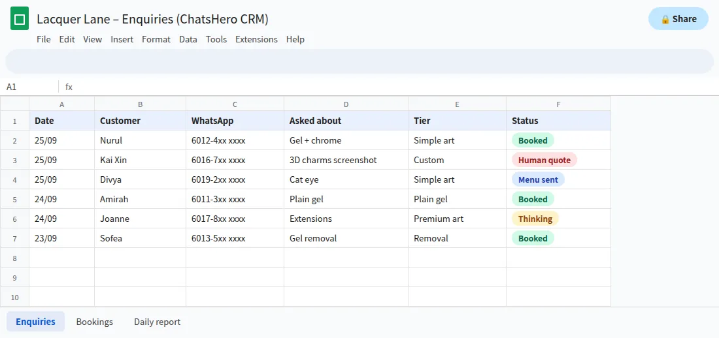
Task: Select column E header
Action: 457,104
